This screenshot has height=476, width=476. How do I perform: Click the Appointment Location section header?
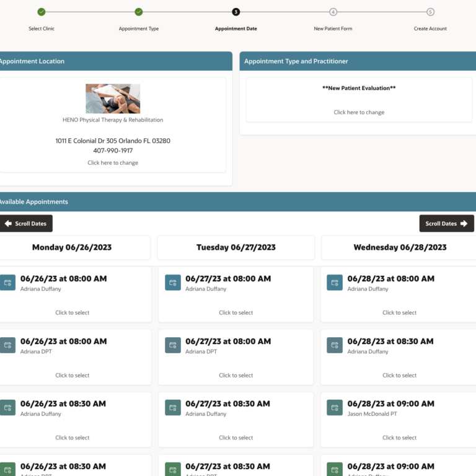pyautogui.click(x=117, y=61)
